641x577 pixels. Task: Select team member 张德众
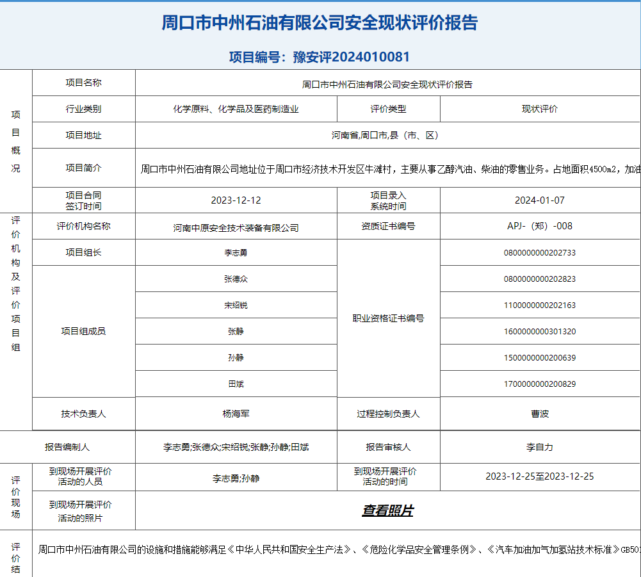click(236, 279)
